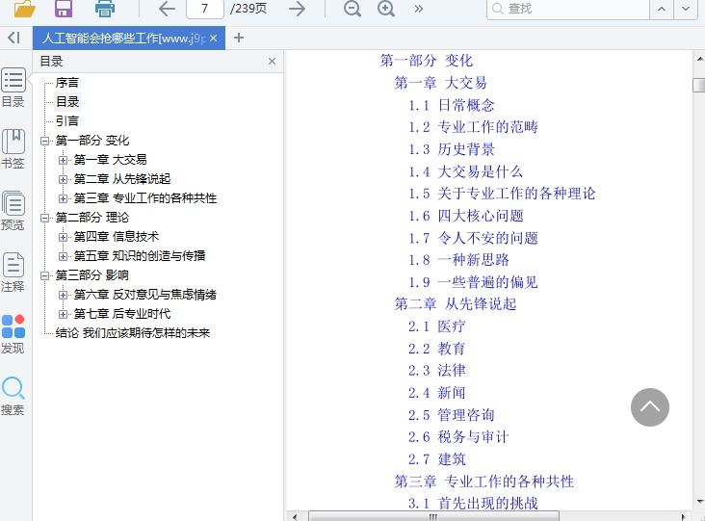Zoom out with minus magnifier
Viewport: 705px width, 521px height.
pyautogui.click(x=352, y=9)
